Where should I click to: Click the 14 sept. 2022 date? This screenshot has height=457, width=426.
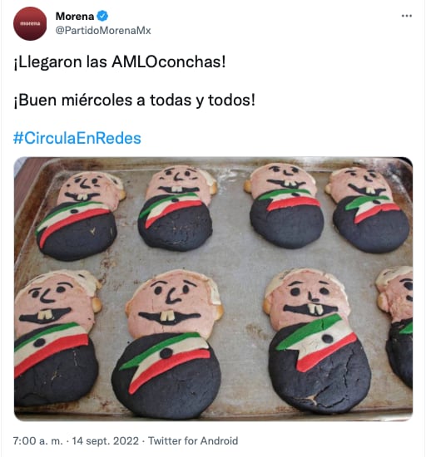106,440
